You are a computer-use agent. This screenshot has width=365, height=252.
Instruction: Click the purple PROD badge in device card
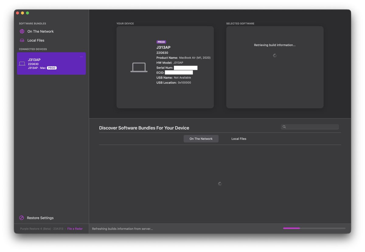click(x=161, y=42)
